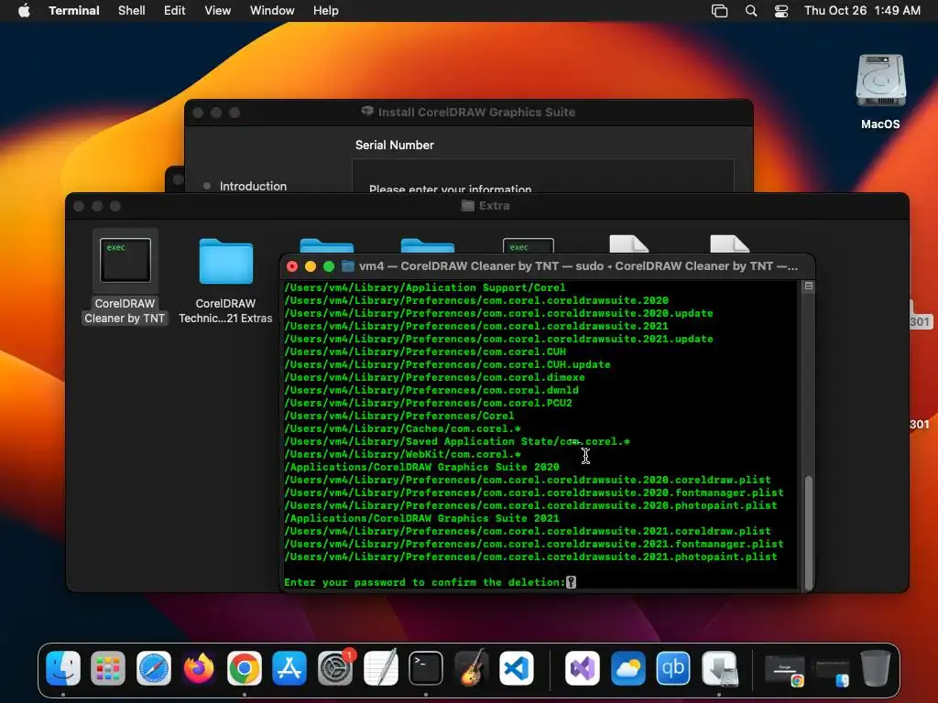Launch Safari from the dock
Image resolution: width=938 pixels, height=703 pixels.
(x=154, y=667)
